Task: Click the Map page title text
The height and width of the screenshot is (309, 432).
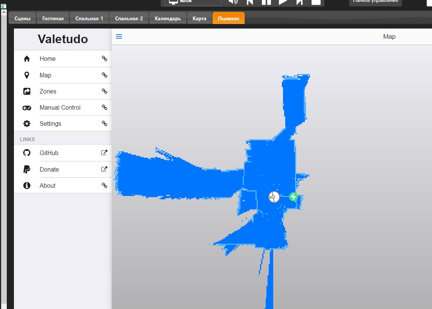Action: 389,36
